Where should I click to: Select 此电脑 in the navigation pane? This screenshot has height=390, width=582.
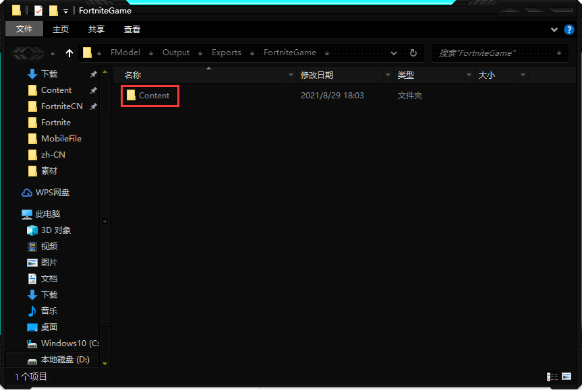[x=47, y=214]
